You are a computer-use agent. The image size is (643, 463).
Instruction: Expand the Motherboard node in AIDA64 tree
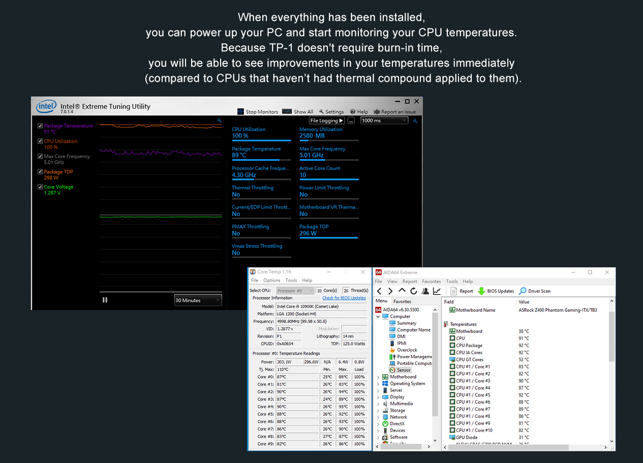[378, 377]
